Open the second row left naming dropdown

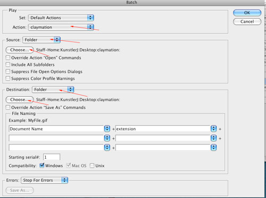point(107,138)
